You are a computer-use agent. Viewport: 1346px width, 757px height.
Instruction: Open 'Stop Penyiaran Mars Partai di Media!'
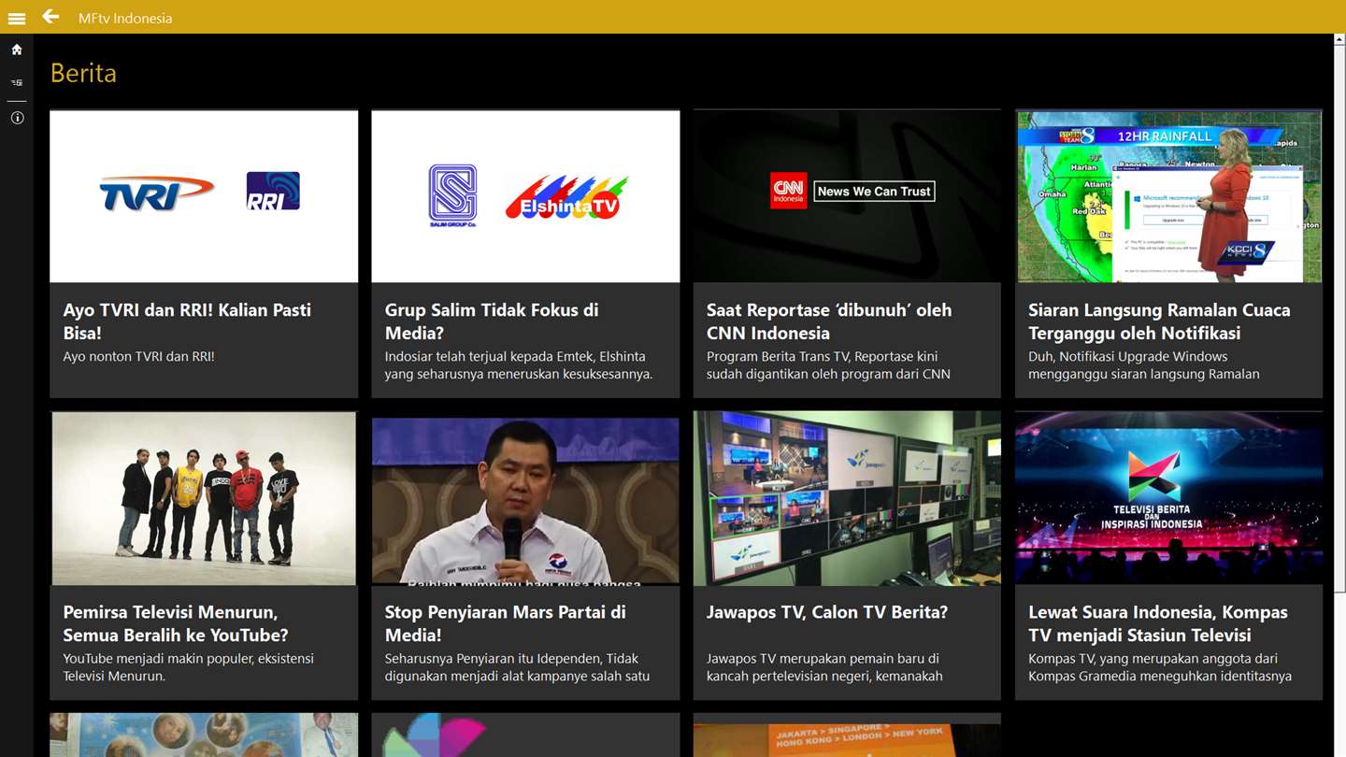(506, 623)
